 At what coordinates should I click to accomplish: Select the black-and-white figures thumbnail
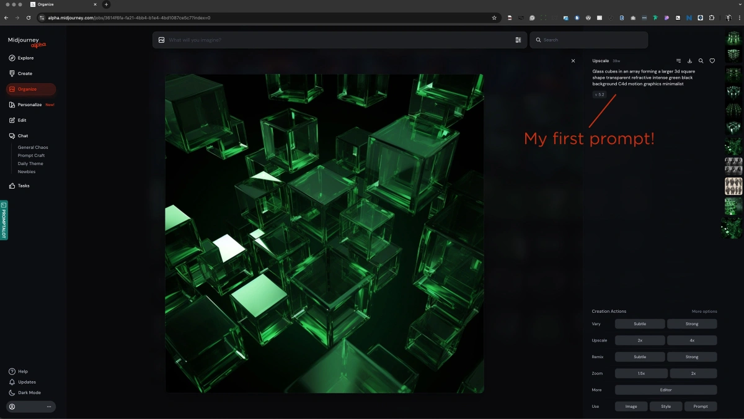733,166
